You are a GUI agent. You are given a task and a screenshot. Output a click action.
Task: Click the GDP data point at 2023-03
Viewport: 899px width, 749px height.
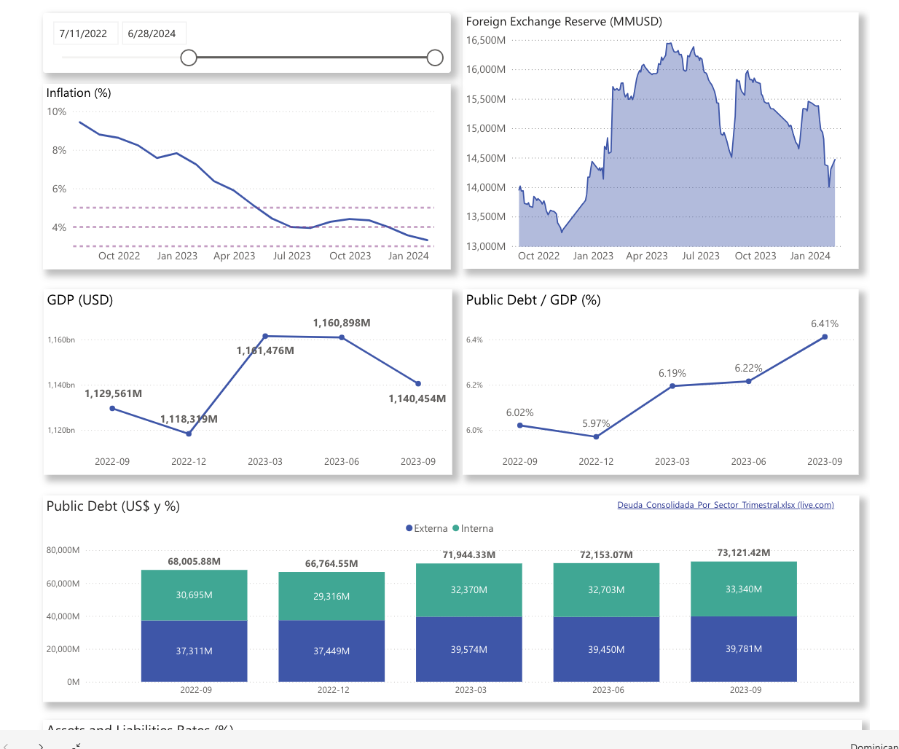pos(265,336)
